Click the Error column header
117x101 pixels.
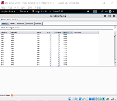pyautogui.click(x=50, y=32)
